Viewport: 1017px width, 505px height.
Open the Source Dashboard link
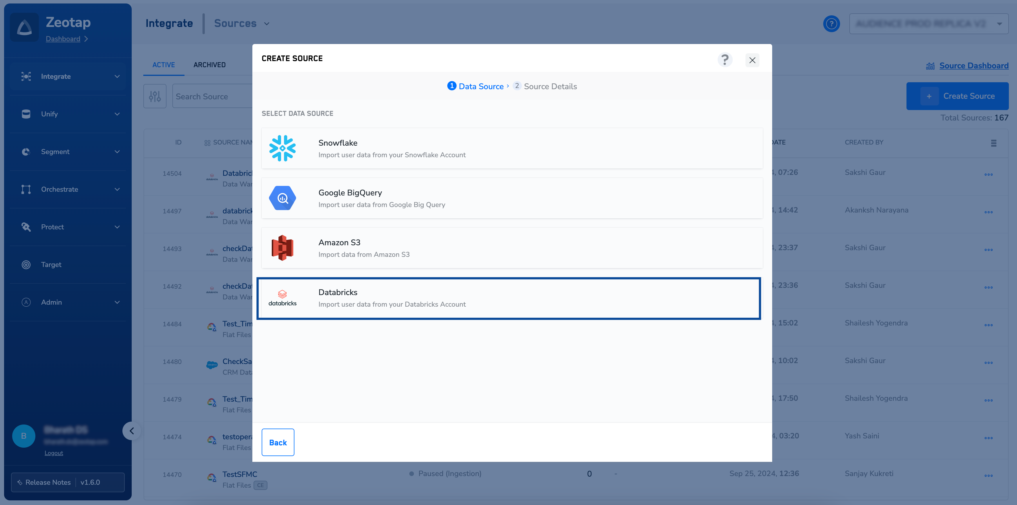[973, 66]
